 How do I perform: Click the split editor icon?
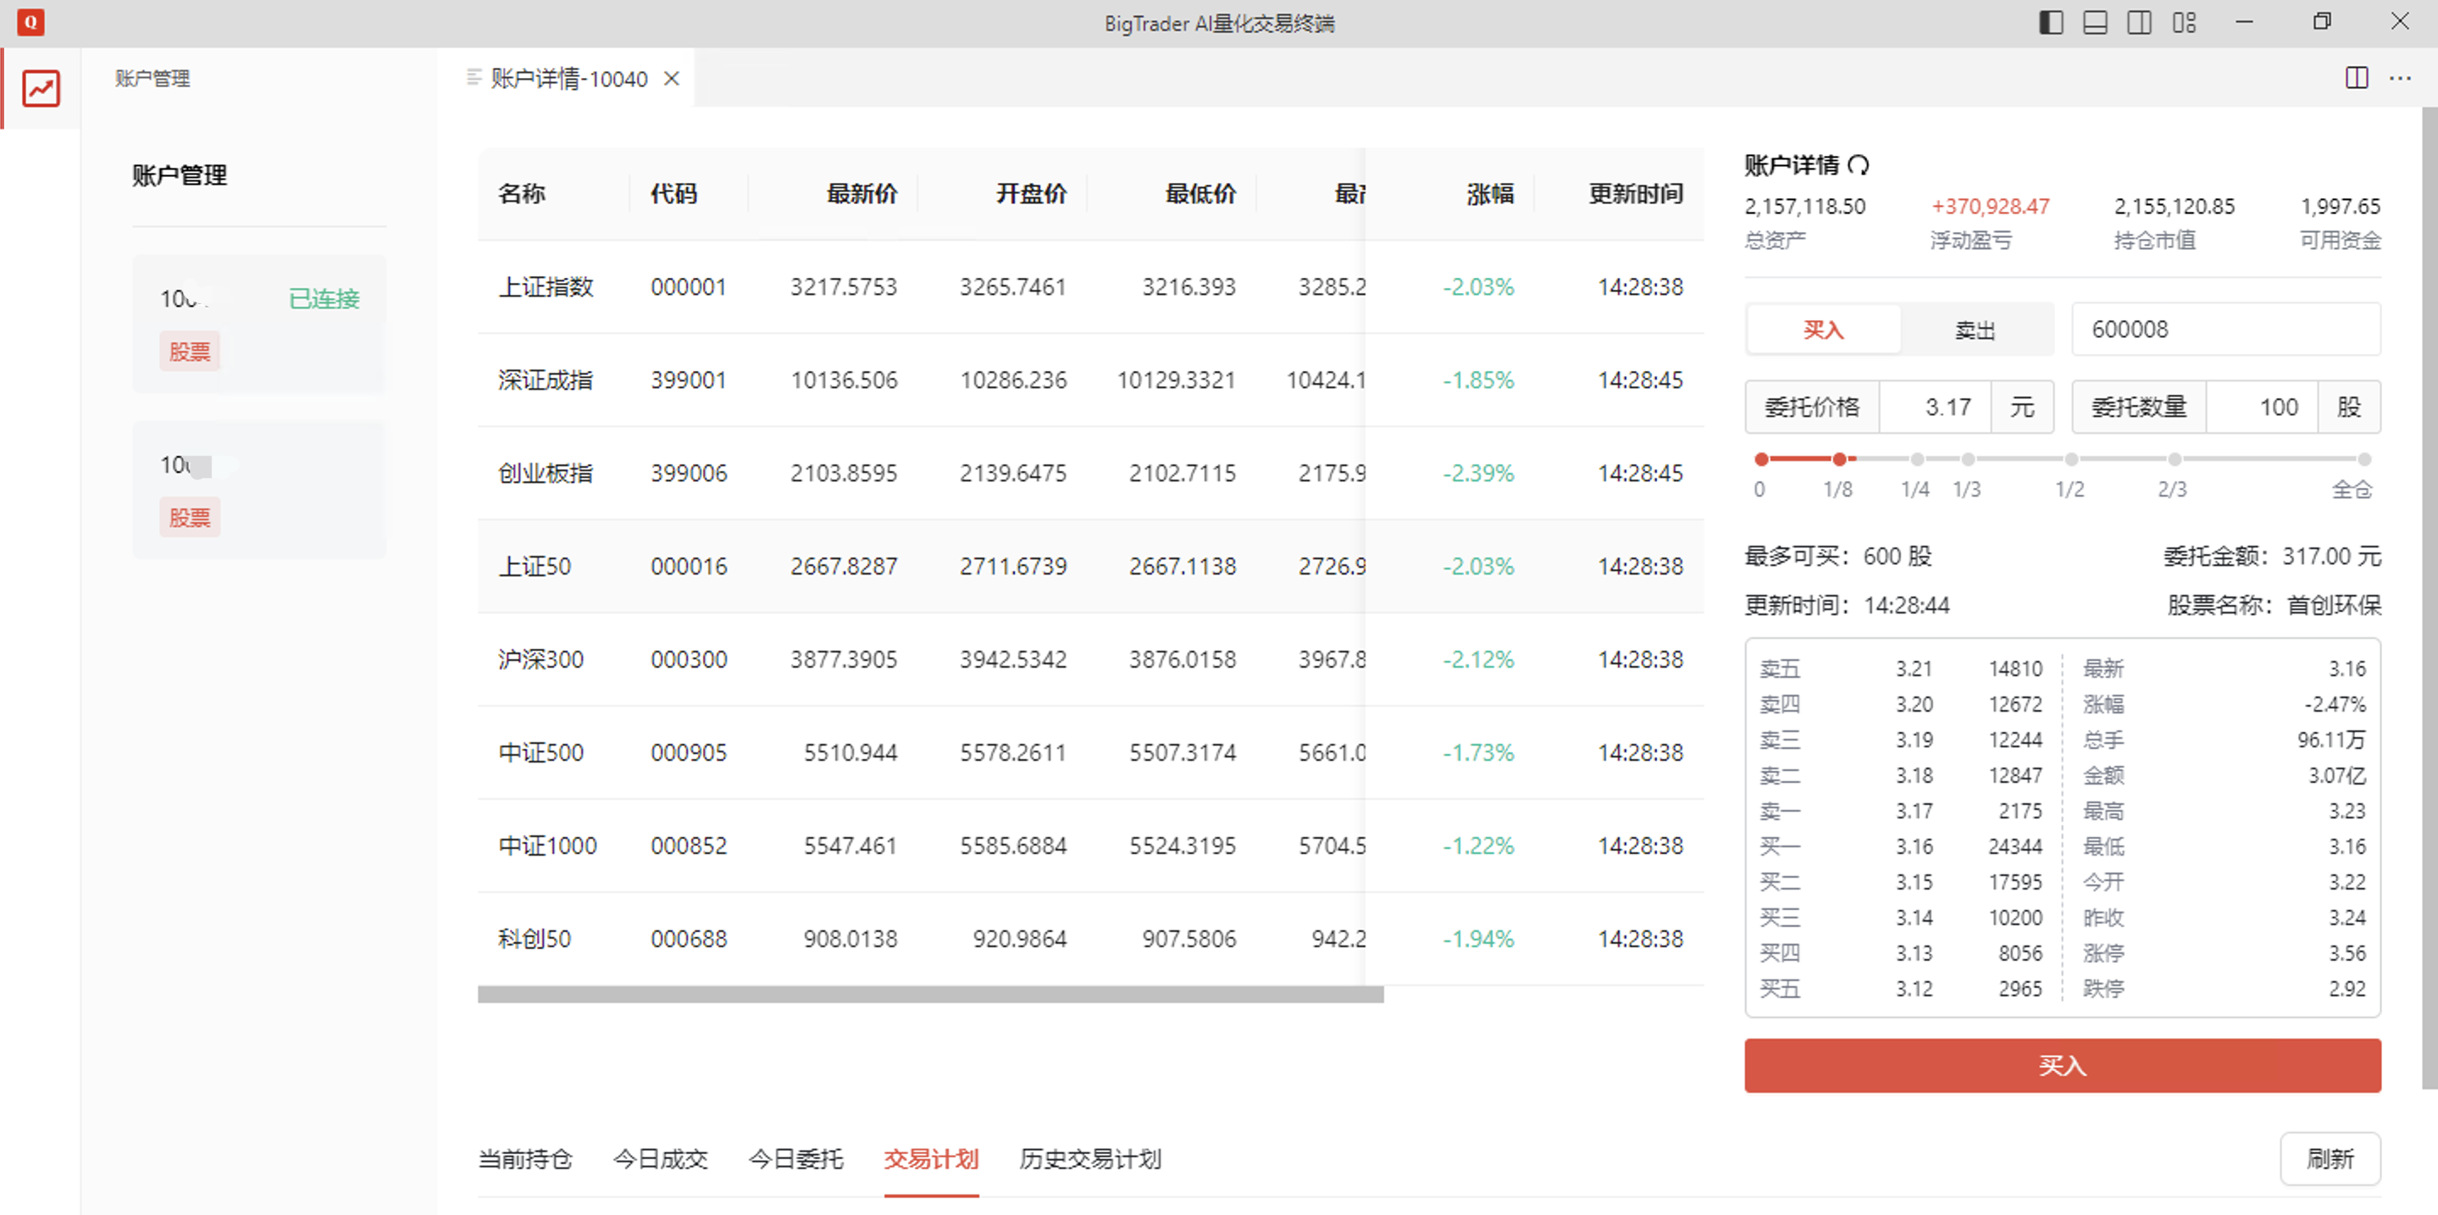coord(2357,78)
